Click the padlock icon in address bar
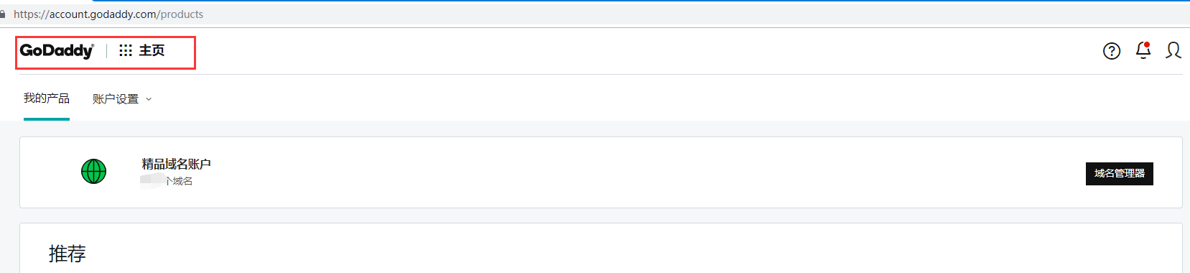The image size is (1190, 273). coord(3,14)
